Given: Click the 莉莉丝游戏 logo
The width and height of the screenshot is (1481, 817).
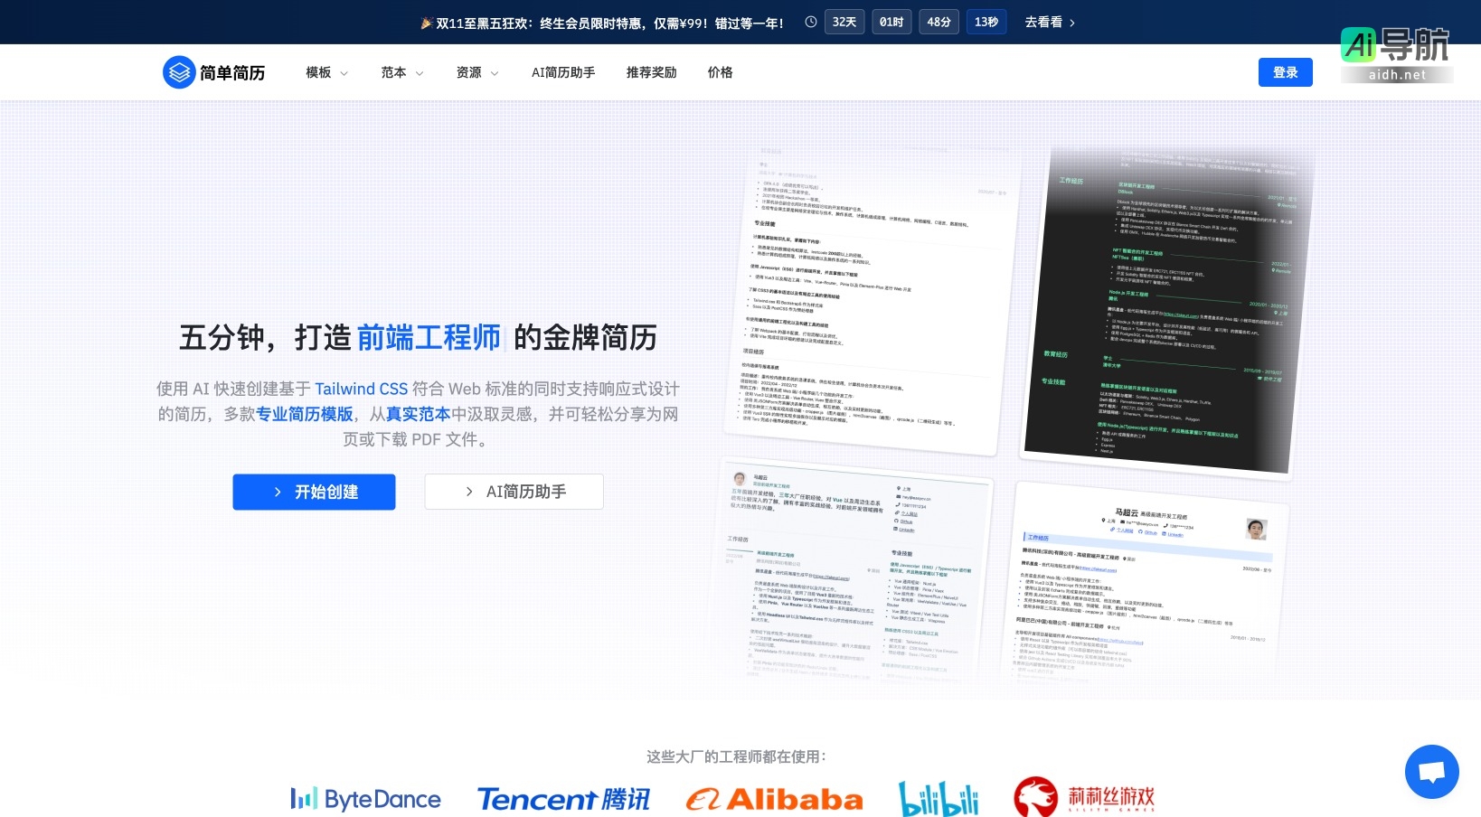Looking at the screenshot, I should [x=1083, y=796].
